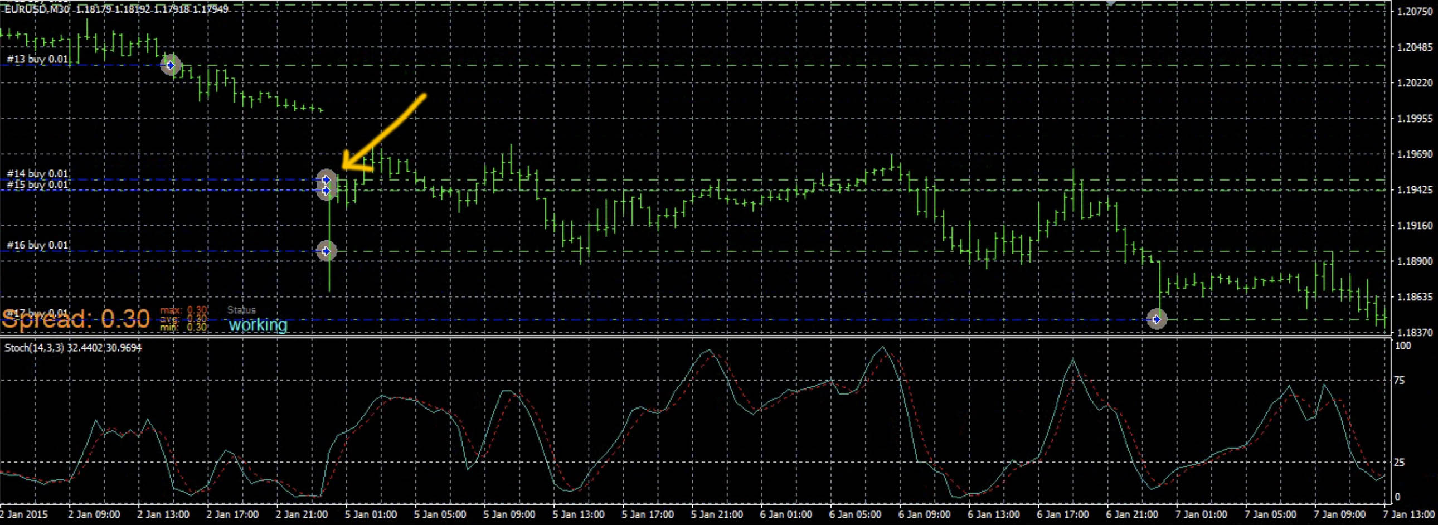Viewport: 1438px width, 525px height.
Task: Click the #17 buy entry arrow marker
Action: click(1157, 319)
